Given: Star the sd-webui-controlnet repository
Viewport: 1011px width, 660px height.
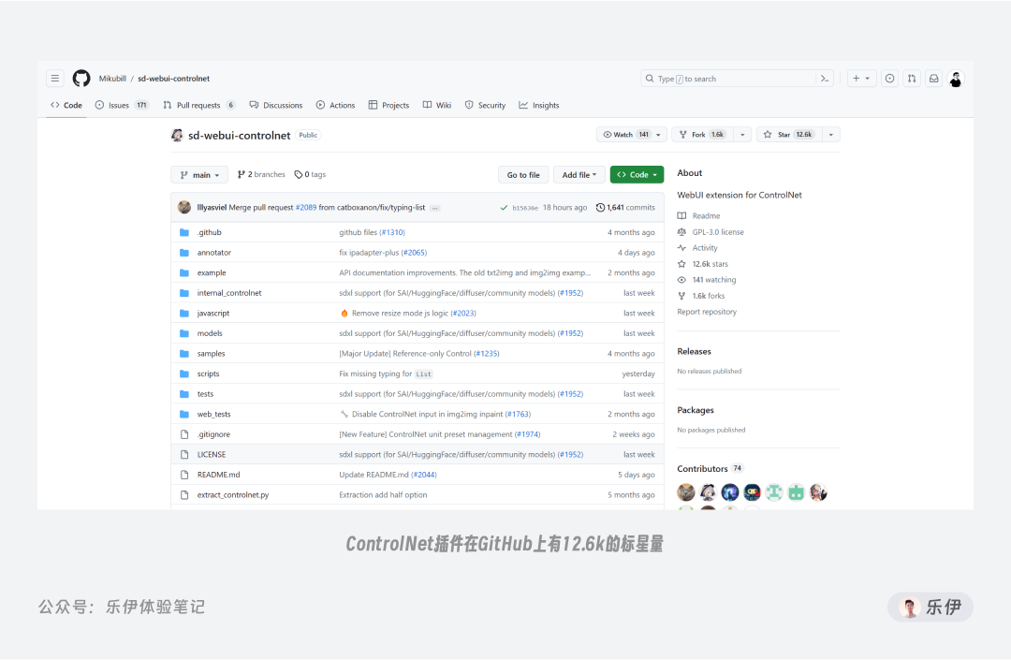Looking at the screenshot, I should 789,134.
